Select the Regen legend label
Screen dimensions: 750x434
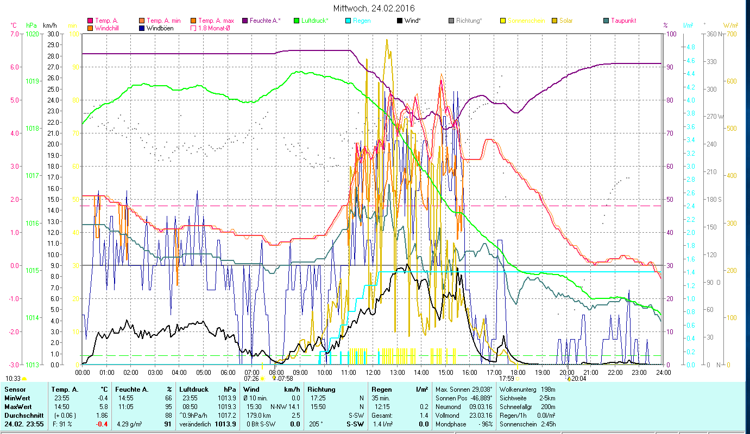tap(362, 21)
